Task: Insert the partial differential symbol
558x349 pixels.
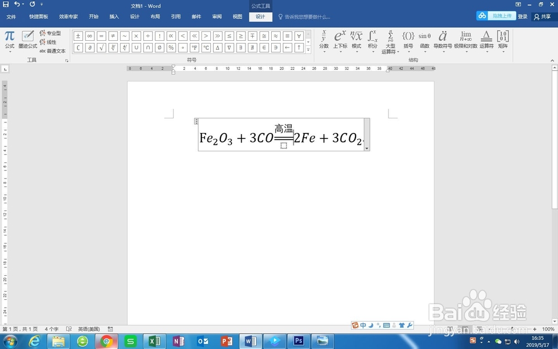Action: (x=90, y=47)
